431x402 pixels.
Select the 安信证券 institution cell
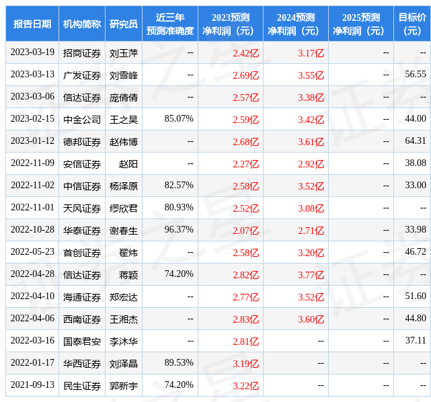[82, 164]
